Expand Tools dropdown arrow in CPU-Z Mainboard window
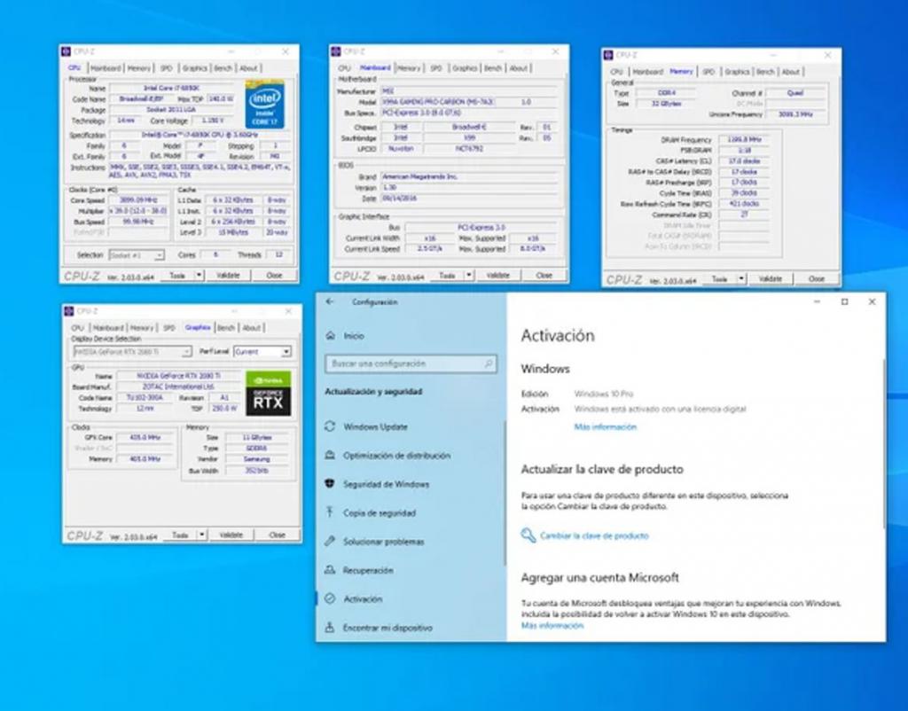Image resolution: width=908 pixels, height=711 pixels. point(469,276)
